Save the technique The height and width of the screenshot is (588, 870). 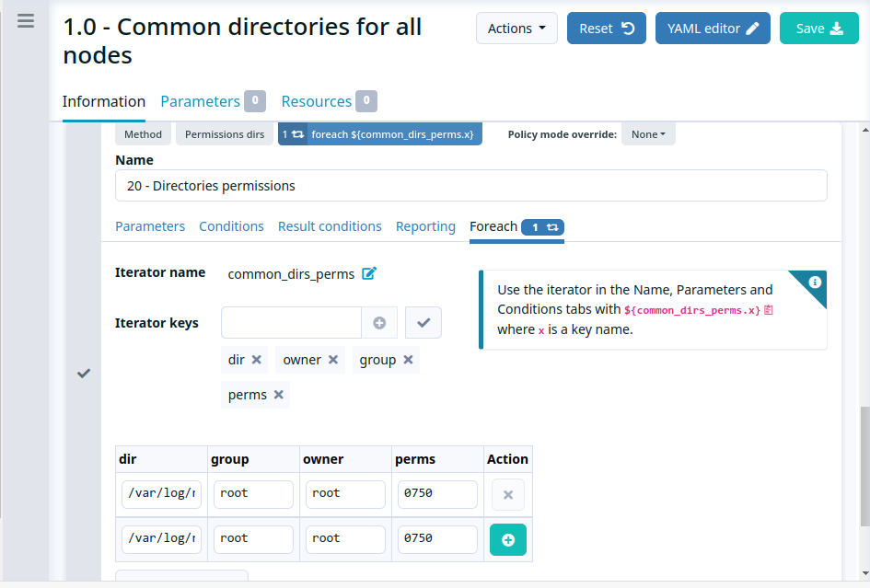point(819,29)
